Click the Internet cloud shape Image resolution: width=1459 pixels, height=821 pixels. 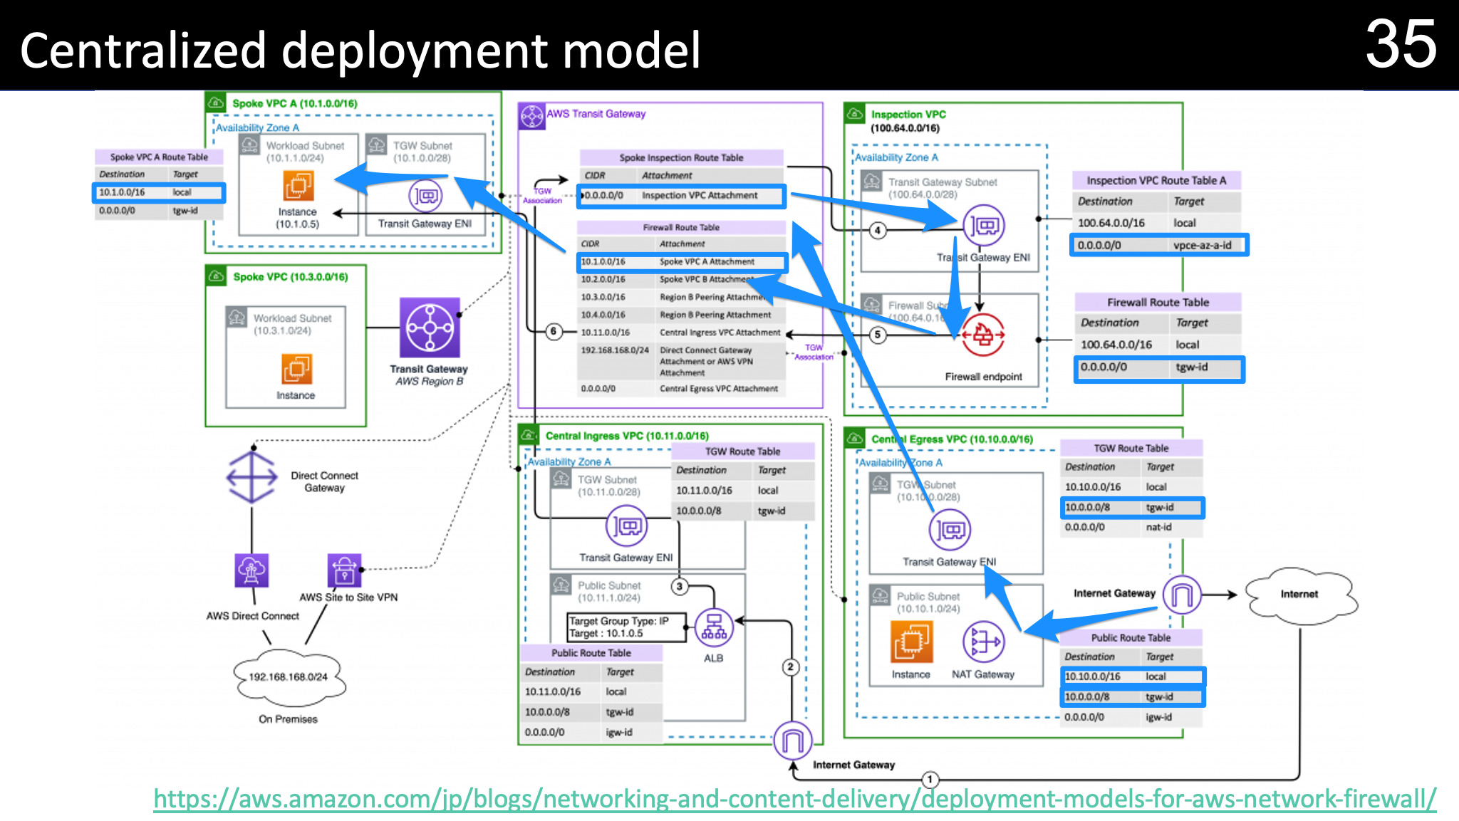point(1299,595)
